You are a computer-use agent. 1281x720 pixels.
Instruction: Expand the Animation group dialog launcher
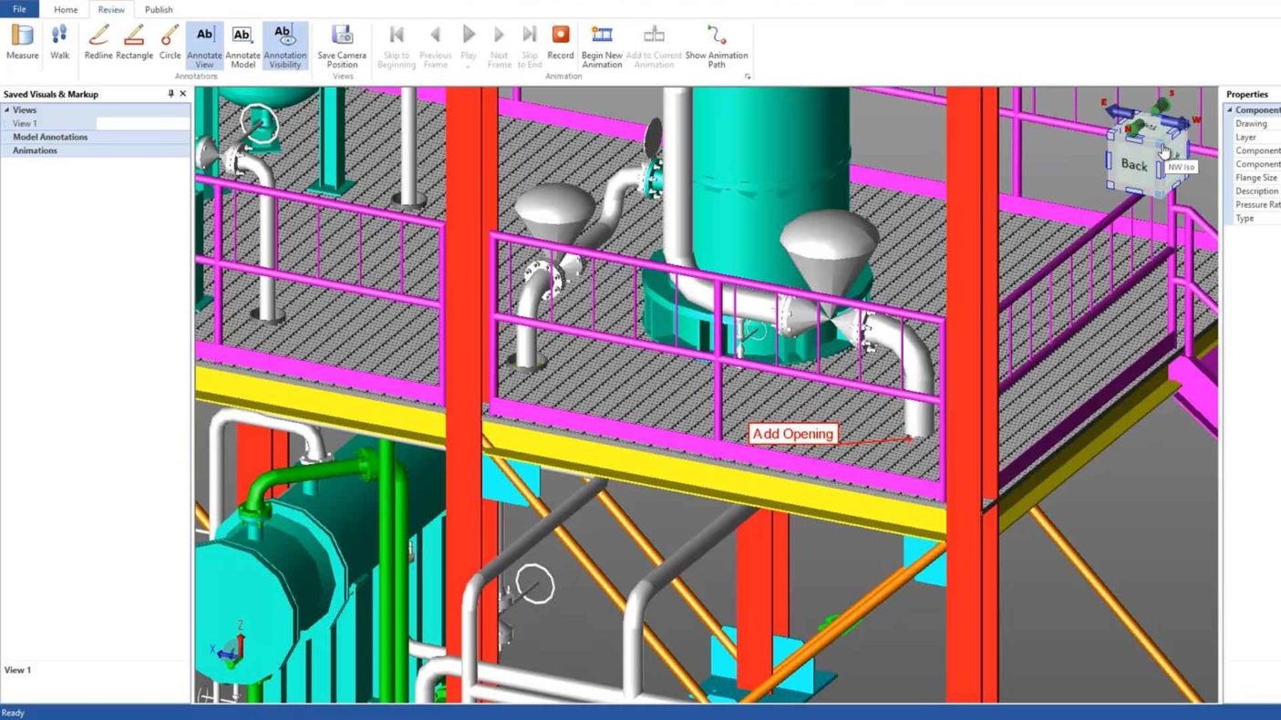748,77
